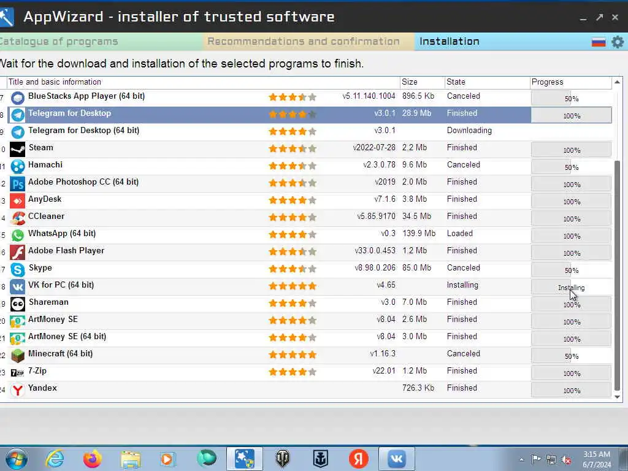Screen dimensions: 628x471
Task: Click the vertical scrollbar thumb
Action: (617, 275)
